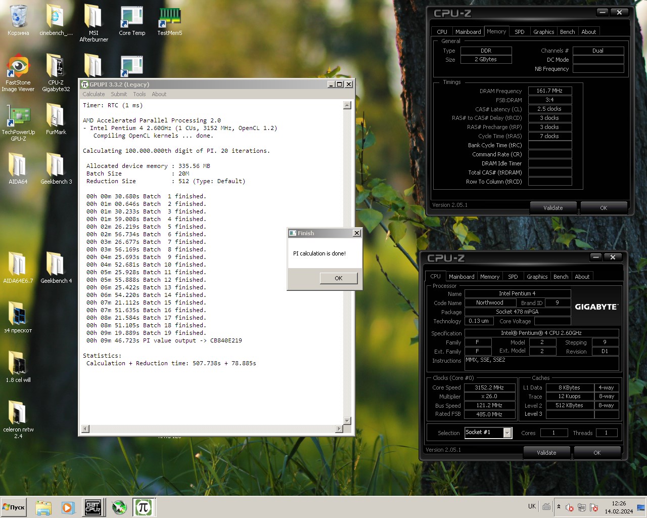Click OK in upper CPU-Z Memory window
The height and width of the screenshot is (518, 647).
[x=604, y=208]
